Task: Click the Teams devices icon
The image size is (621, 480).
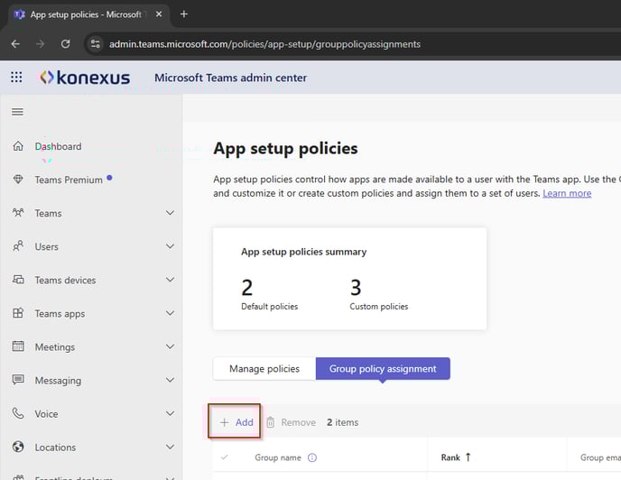Action: pyautogui.click(x=18, y=280)
